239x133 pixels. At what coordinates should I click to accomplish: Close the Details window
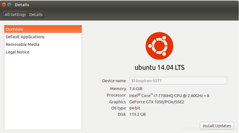click(x=4, y=5)
